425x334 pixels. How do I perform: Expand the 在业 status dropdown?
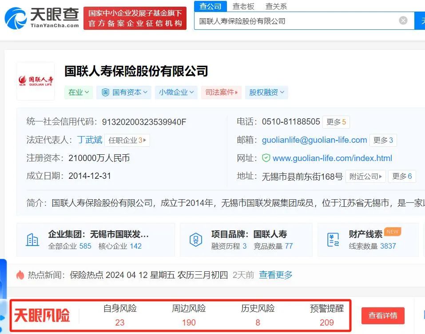coord(79,93)
